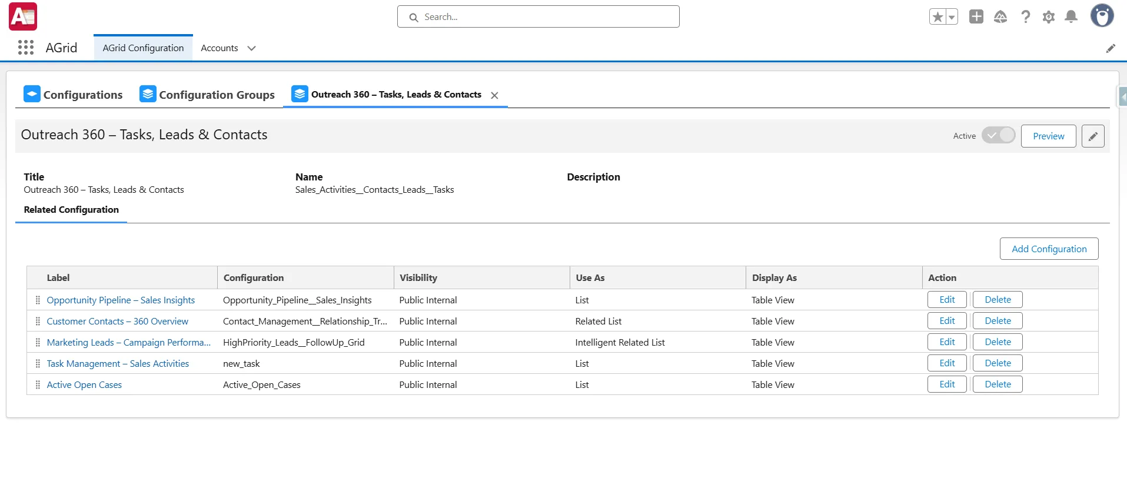Edit the Customer Contacts configuration row
This screenshot has width=1127, height=482.
[x=948, y=320]
